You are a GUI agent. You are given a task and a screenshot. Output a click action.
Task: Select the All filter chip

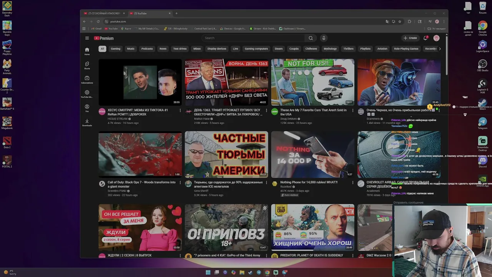[102, 49]
